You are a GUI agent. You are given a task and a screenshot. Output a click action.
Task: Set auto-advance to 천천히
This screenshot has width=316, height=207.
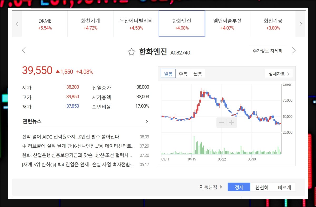pyautogui.click(x=261, y=187)
